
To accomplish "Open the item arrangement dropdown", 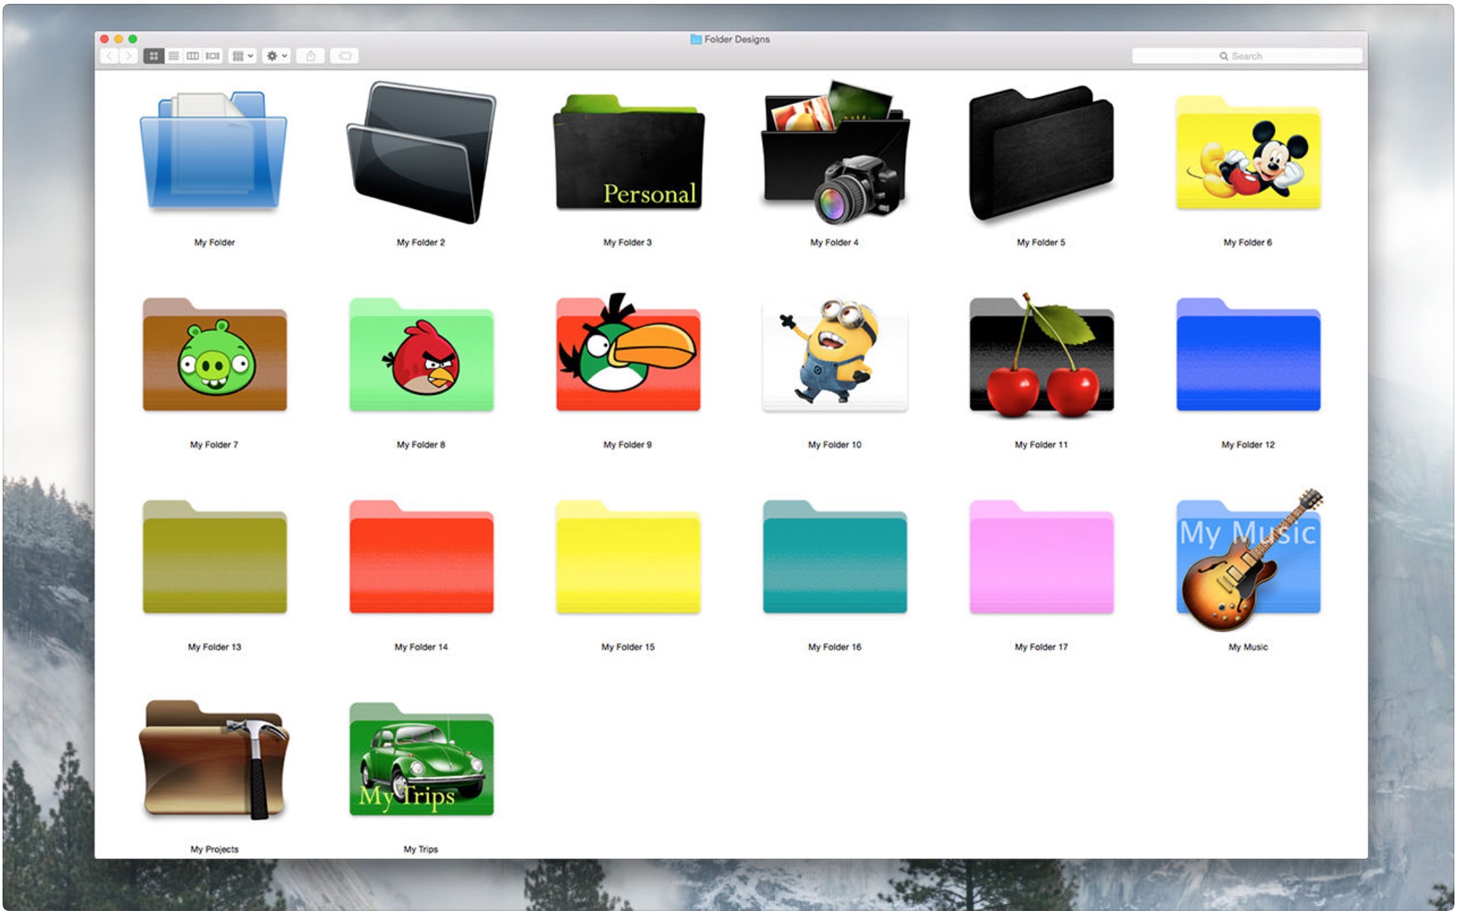I will click(243, 56).
